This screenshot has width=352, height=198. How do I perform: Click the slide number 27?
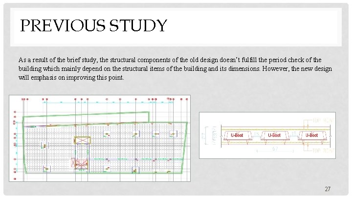[x=328, y=189]
